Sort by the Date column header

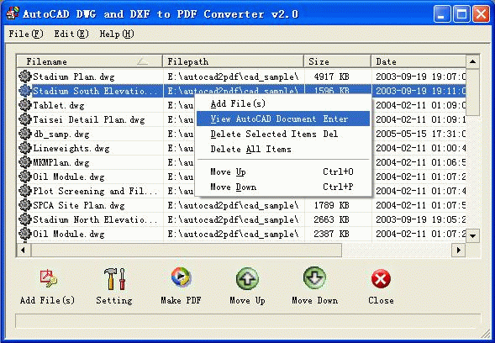coord(419,61)
